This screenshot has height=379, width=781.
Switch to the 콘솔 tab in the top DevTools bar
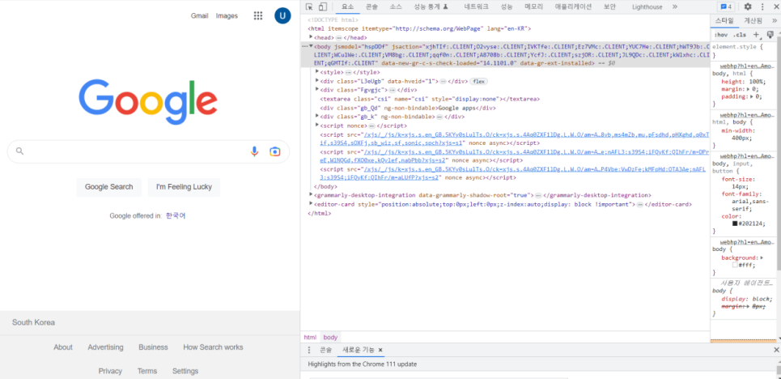371,7
